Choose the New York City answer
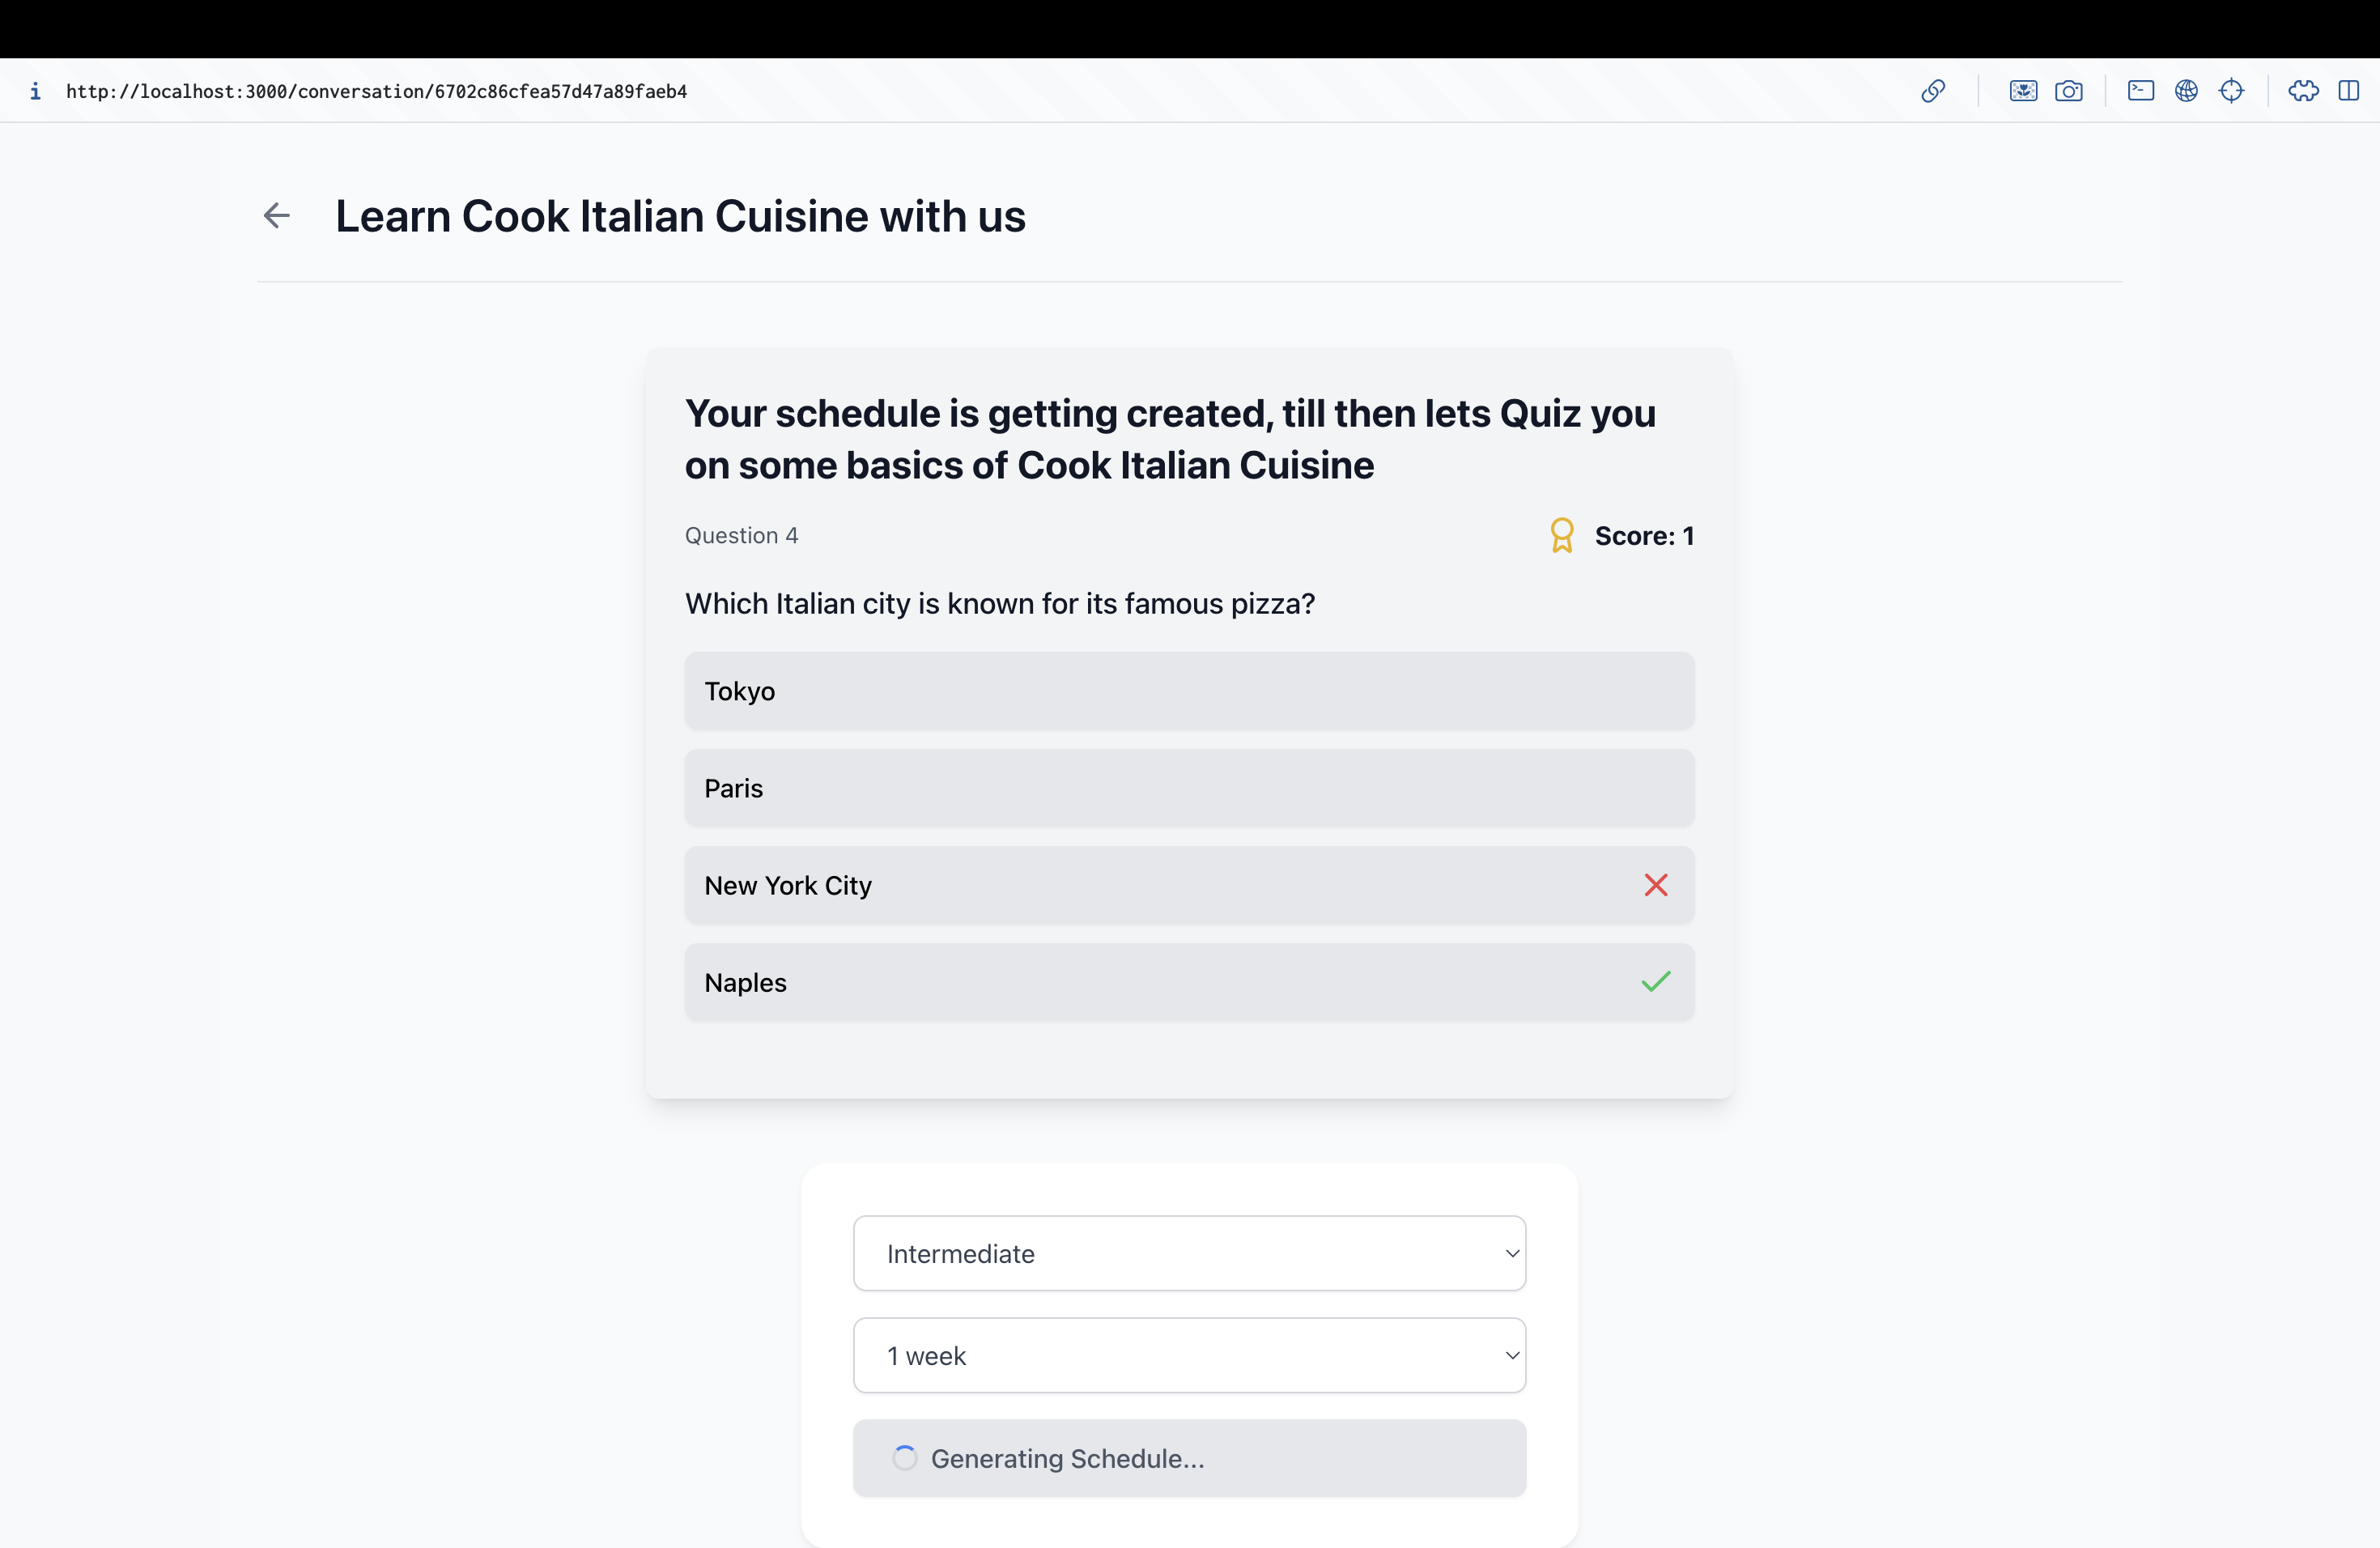The height and width of the screenshot is (1548, 2380). [x=1188, y=885]
